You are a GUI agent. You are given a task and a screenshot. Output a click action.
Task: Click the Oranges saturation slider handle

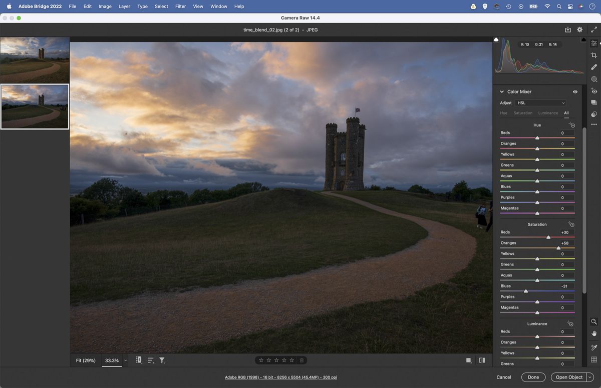pyautogui.click(x=558, y=246)
